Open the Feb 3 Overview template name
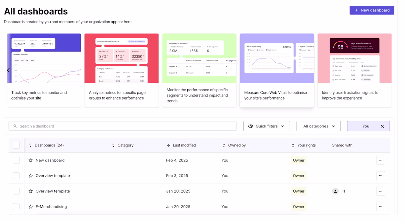This screenshot has width=405, height=222. point(53,176)
